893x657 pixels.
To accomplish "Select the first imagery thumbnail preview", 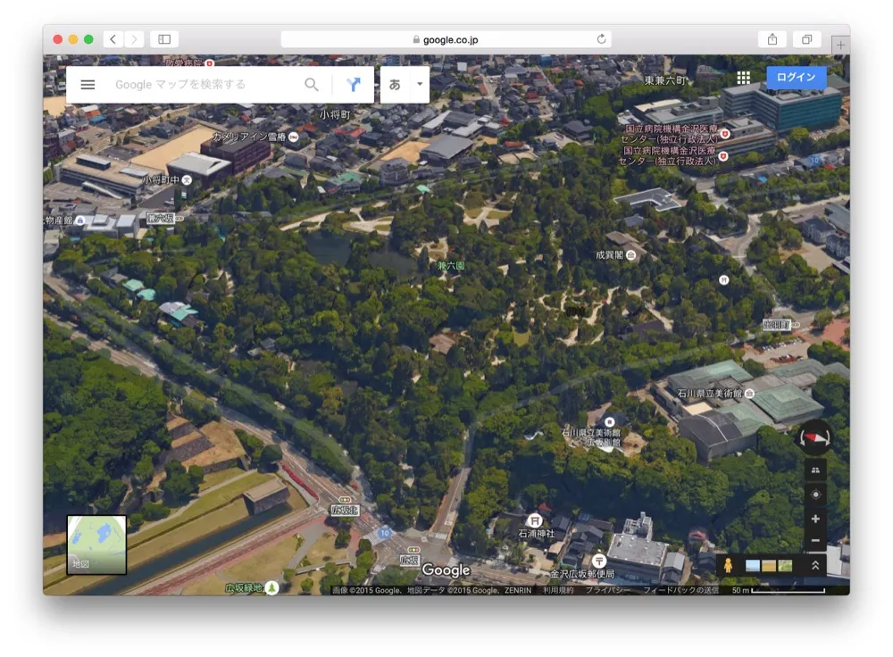I will click(751, 565).
